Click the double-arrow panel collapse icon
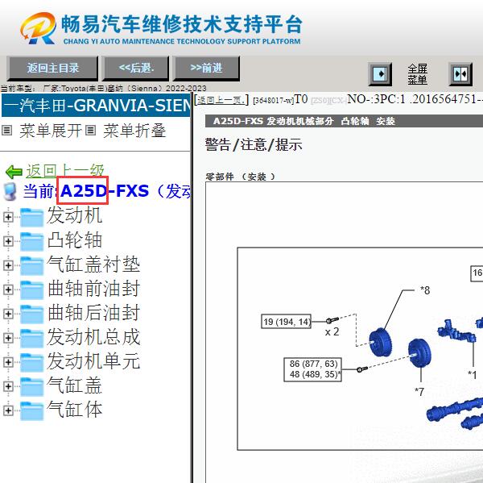Screen dimensions: 483x483 point(460,74)
